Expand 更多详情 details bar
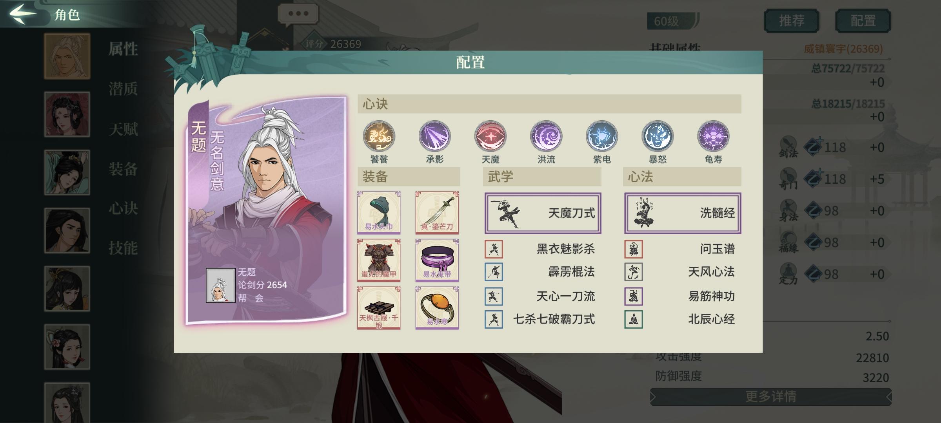 771,397
